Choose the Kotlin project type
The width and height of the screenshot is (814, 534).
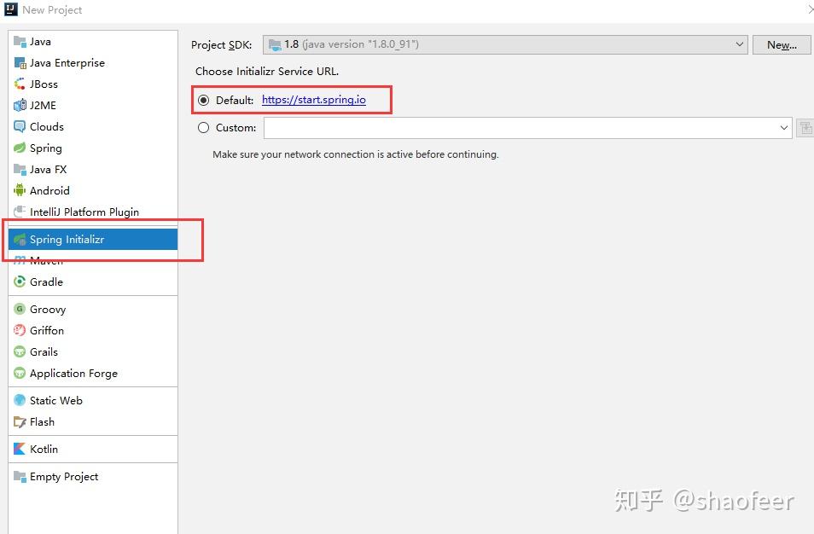point(43,450)
